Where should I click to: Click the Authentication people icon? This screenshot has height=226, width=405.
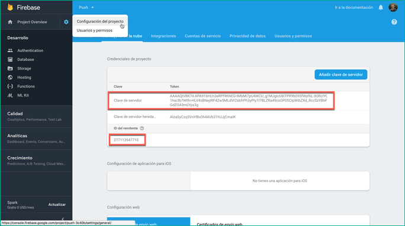click(x=10, y=50)
